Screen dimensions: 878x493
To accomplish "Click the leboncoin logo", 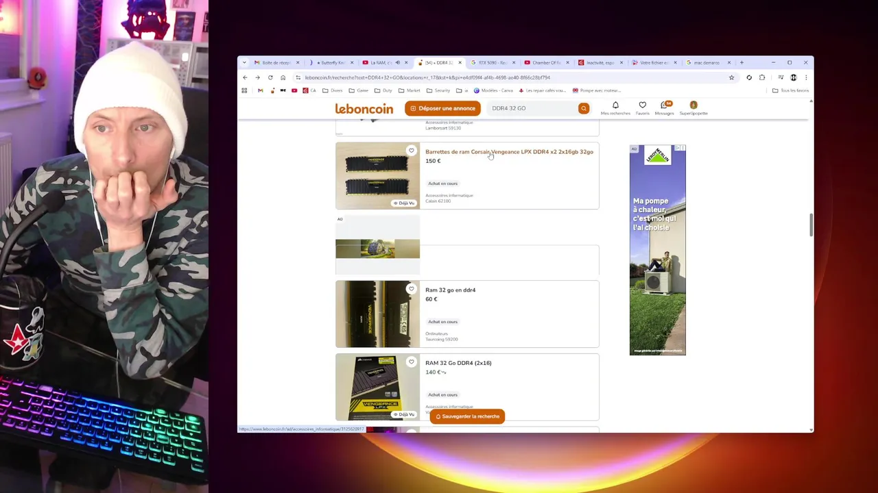I will (364, 109).
